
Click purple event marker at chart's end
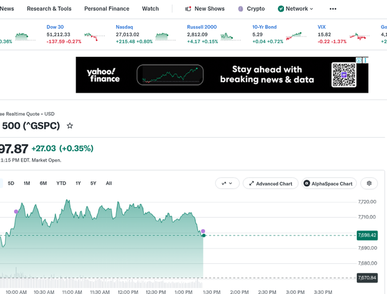point(203,231)
